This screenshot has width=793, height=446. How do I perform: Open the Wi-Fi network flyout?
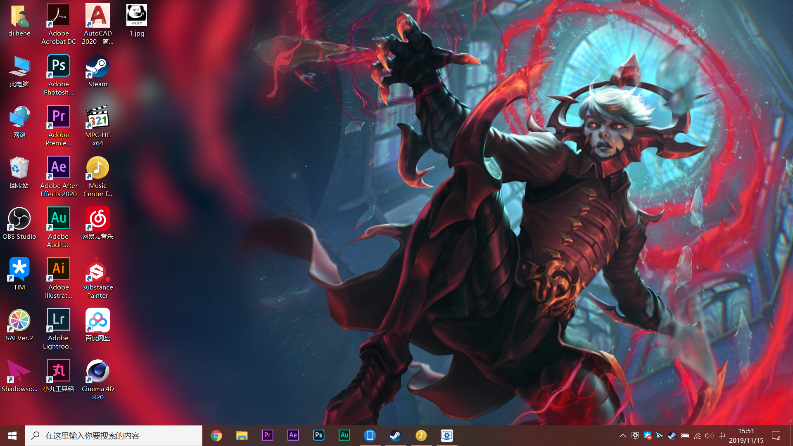[x=697, y=436]
